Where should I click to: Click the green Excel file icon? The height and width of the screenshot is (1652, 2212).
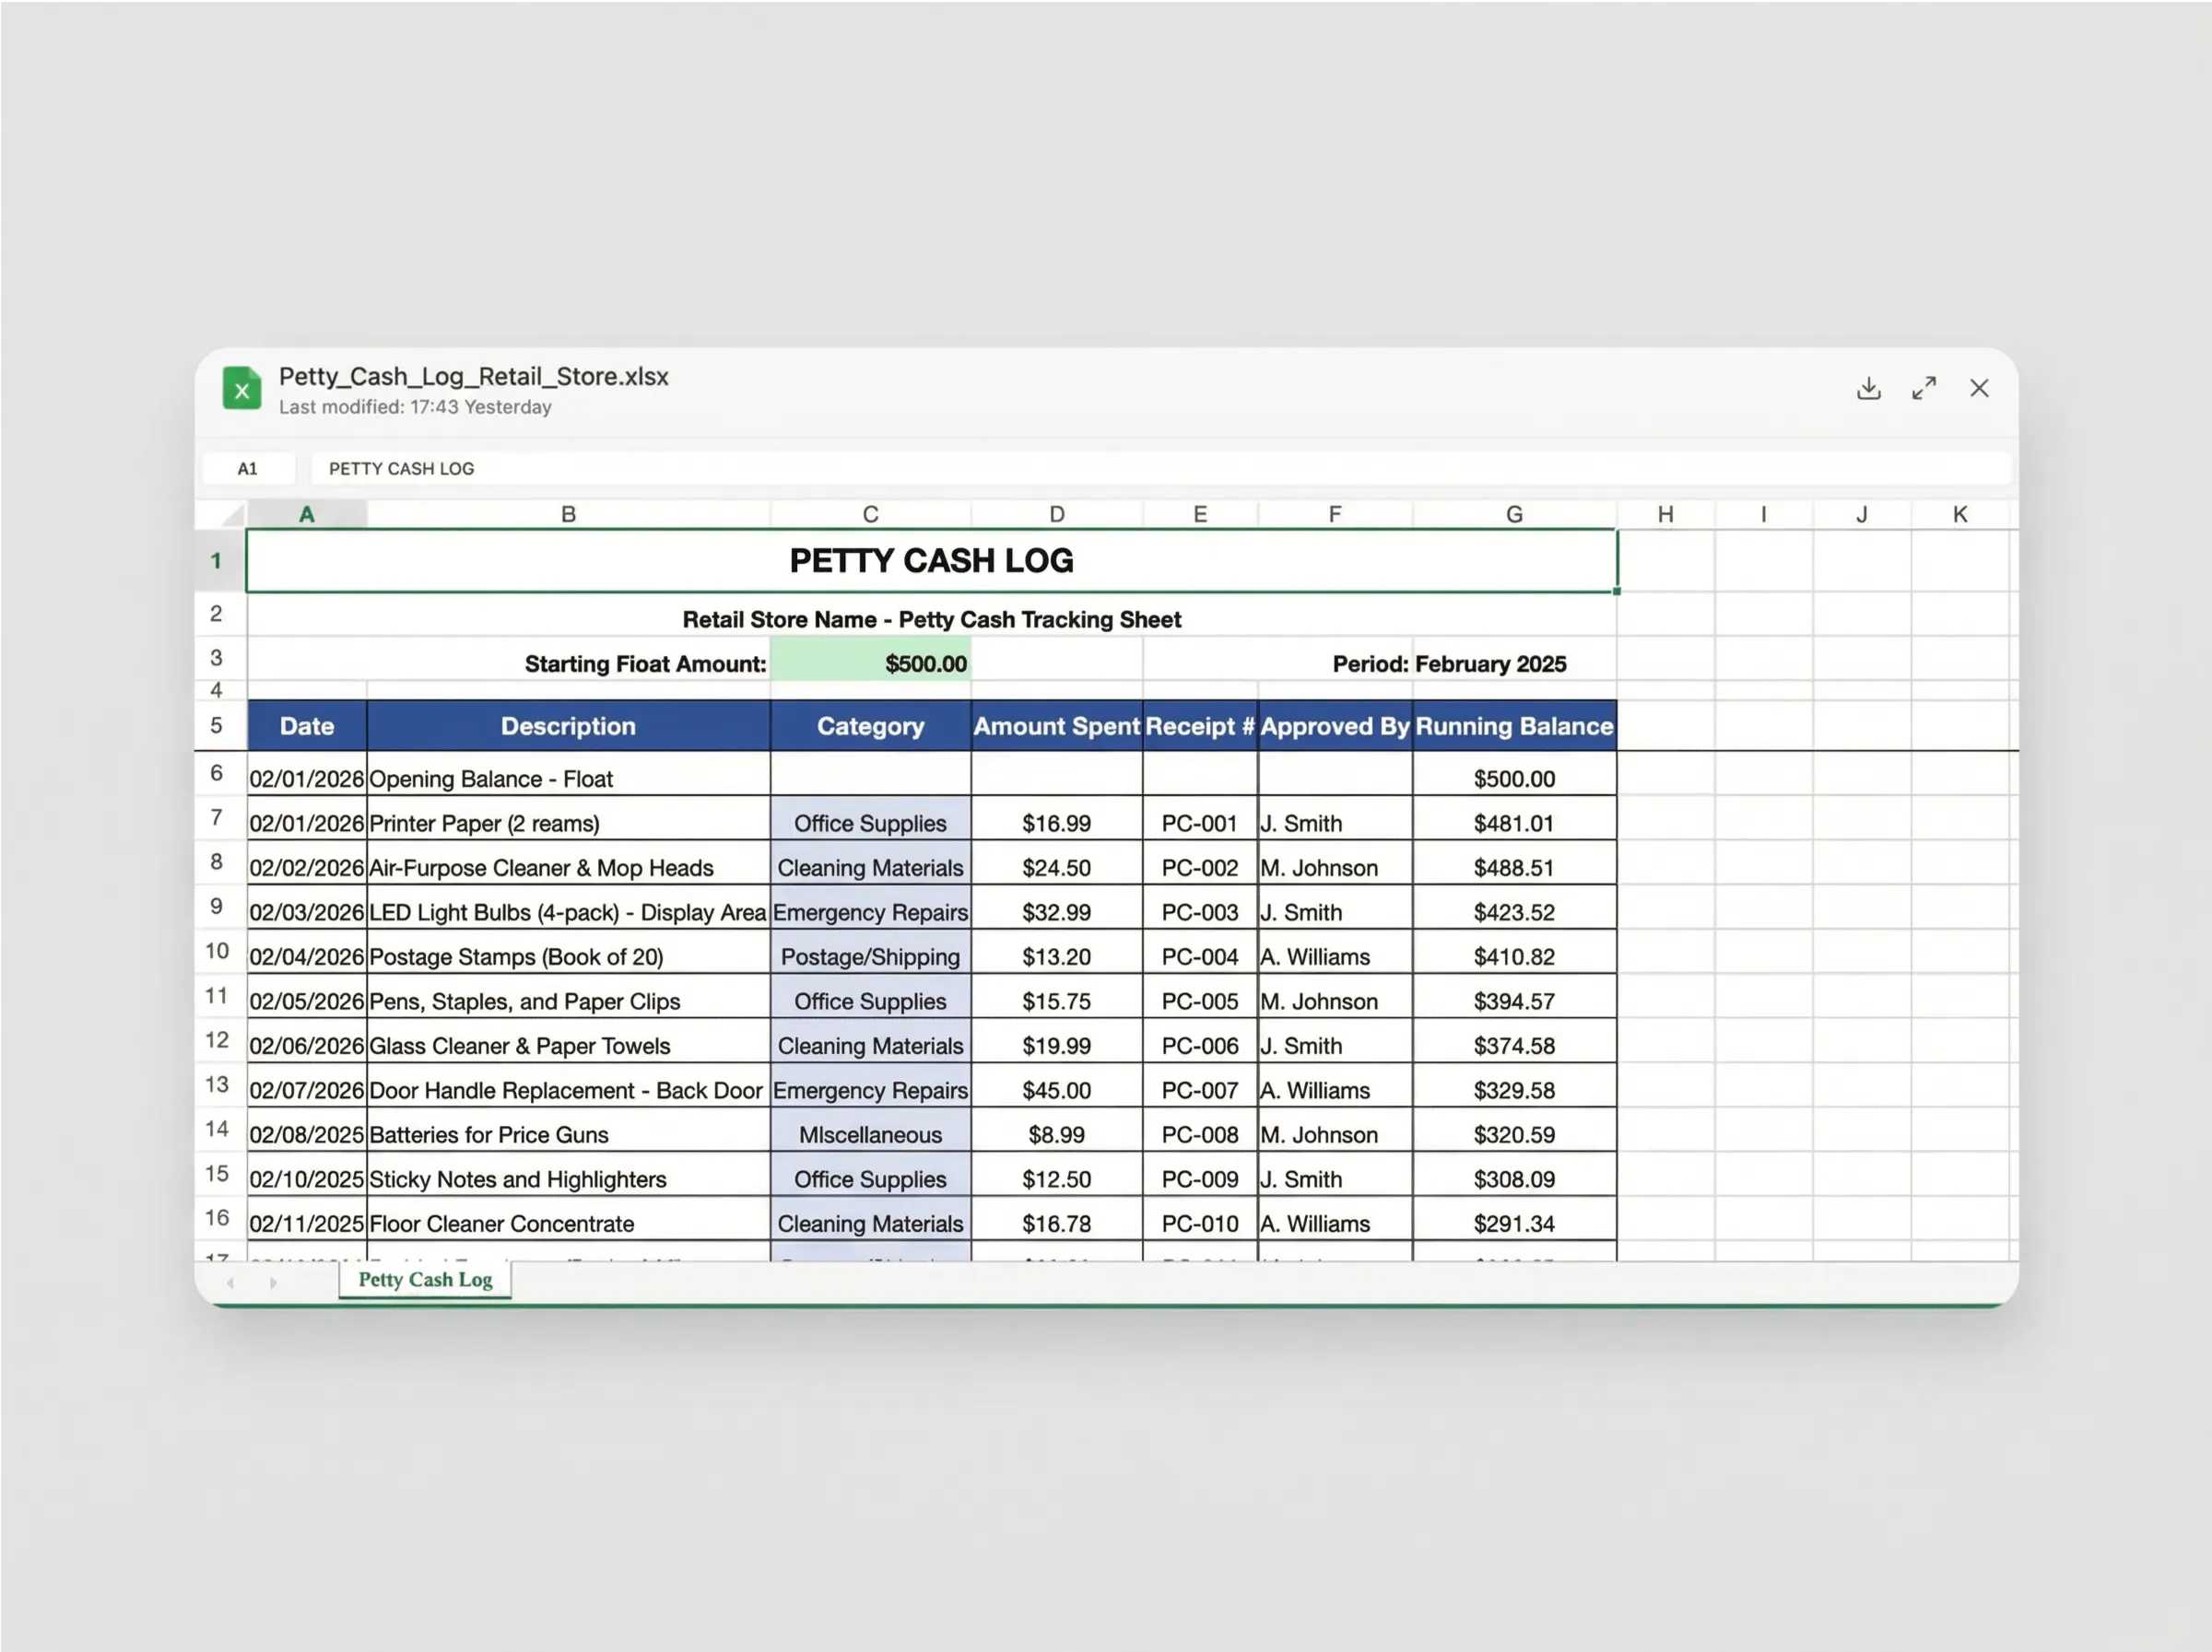click(x=242, y=389)
